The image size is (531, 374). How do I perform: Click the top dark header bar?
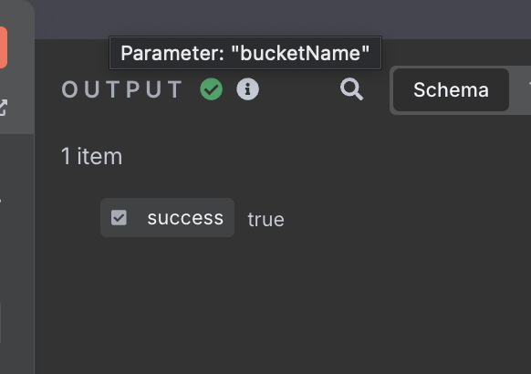pyautogui.click(x=283, y=18)
